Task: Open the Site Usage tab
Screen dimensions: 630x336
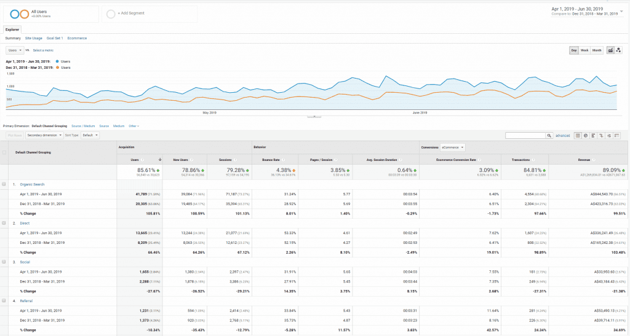Action: pos(34,38)
